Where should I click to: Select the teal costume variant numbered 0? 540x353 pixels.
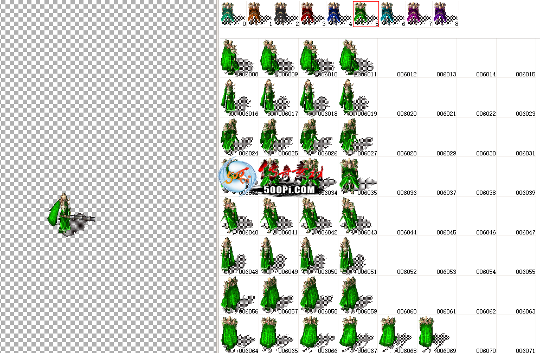click(233, 14)
